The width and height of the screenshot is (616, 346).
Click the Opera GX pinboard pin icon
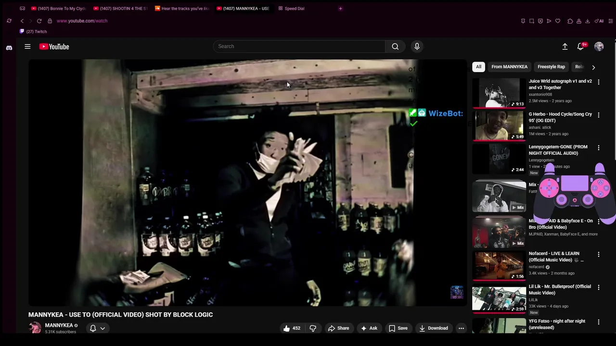tap(523, 21)
